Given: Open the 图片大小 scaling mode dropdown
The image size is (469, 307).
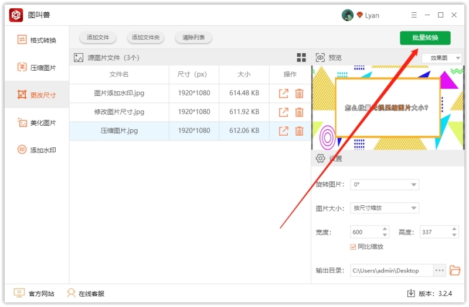Looking at the screenshot, I should click(385, 208).
